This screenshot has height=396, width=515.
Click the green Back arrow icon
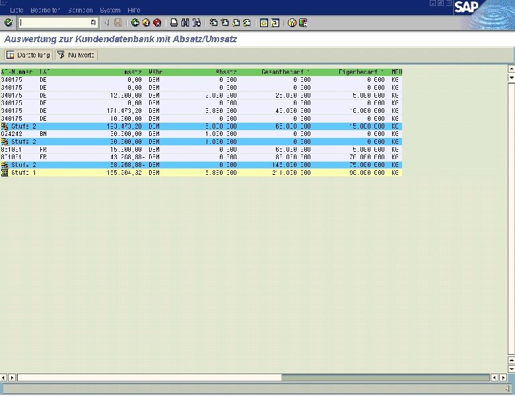(135, 22)
